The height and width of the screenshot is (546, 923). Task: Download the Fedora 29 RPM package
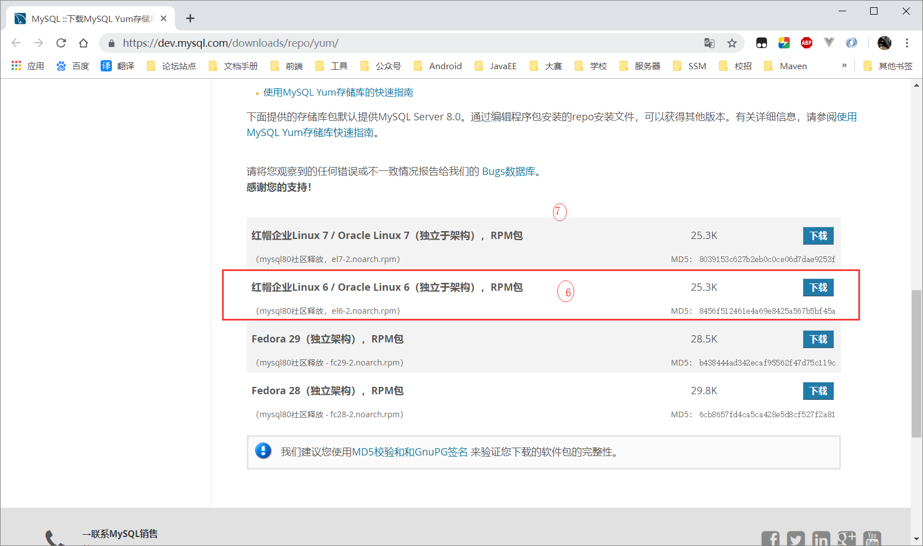[818, 339]
